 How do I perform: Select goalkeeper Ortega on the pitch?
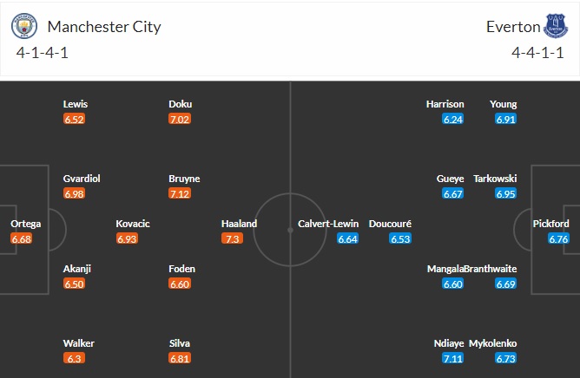(25, 224)
